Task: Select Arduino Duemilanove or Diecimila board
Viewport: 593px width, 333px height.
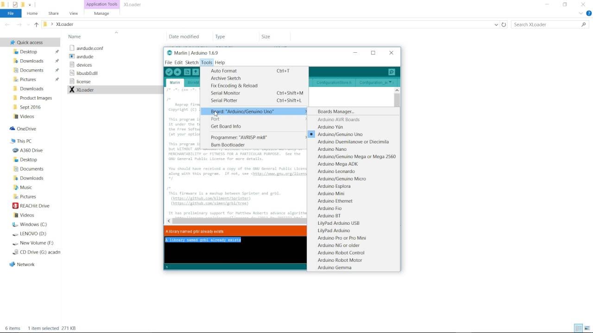Action: [353, 142]
